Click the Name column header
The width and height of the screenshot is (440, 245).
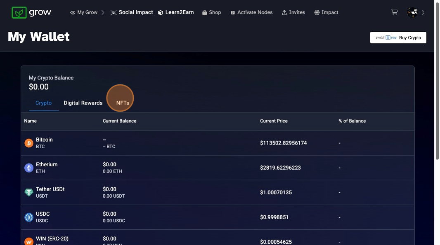point(30,121)
